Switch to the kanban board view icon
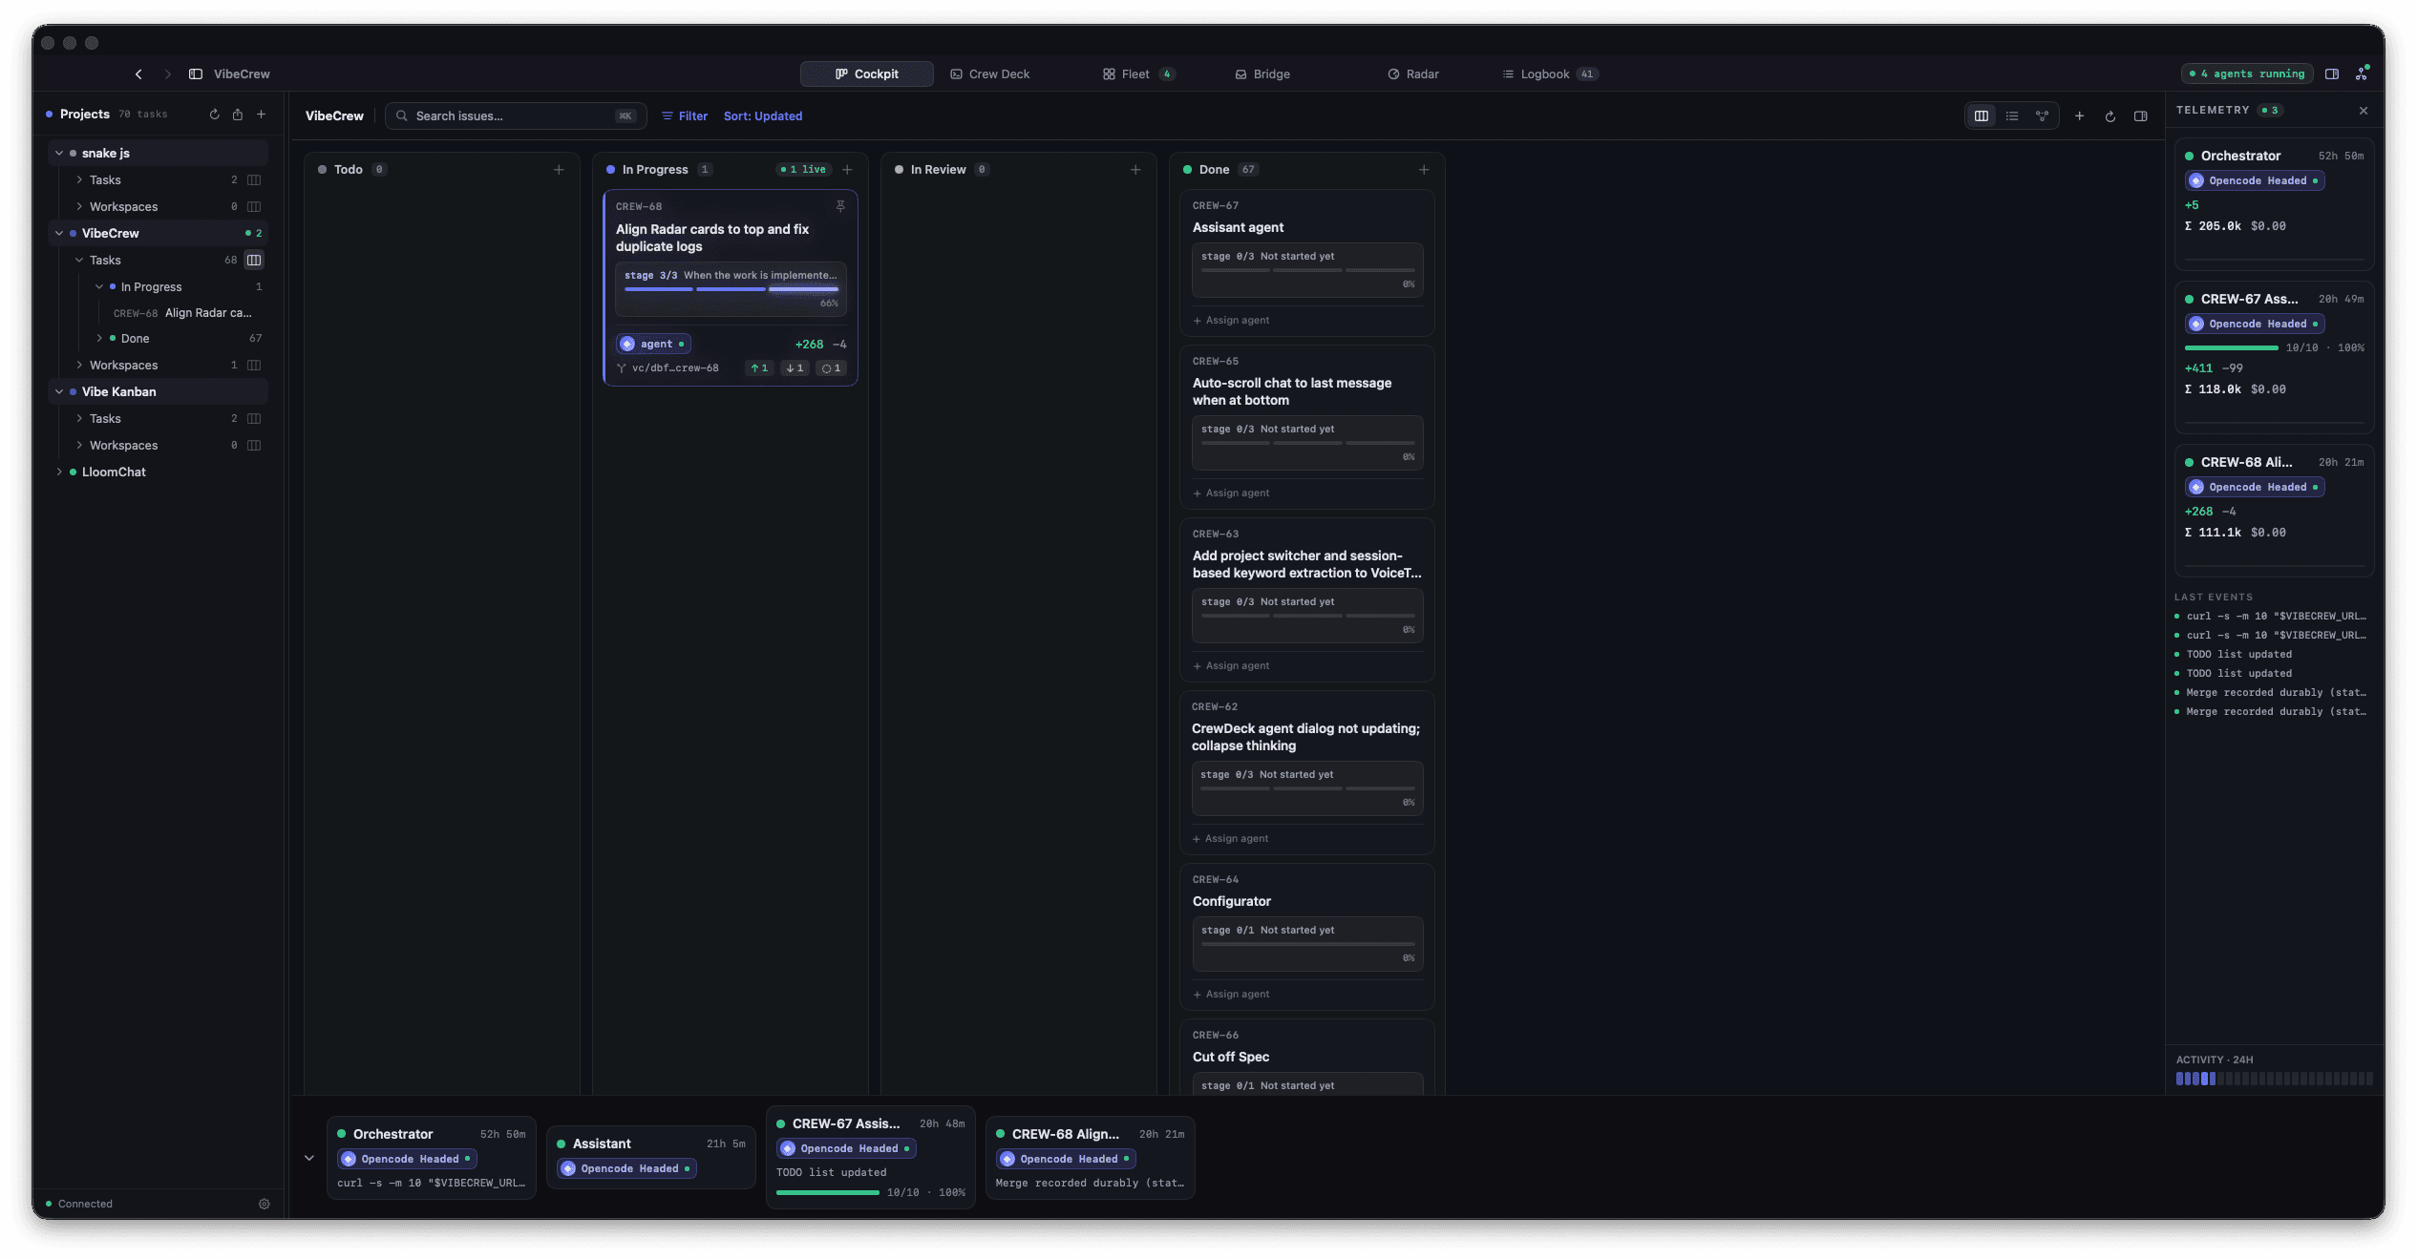The height and width of the screenshot is (1259, 2417). click(1982, 115)
